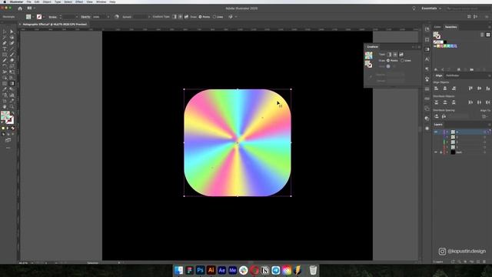
Task: Open the Stroke weight dropdown
Action: tap(77, 17)
